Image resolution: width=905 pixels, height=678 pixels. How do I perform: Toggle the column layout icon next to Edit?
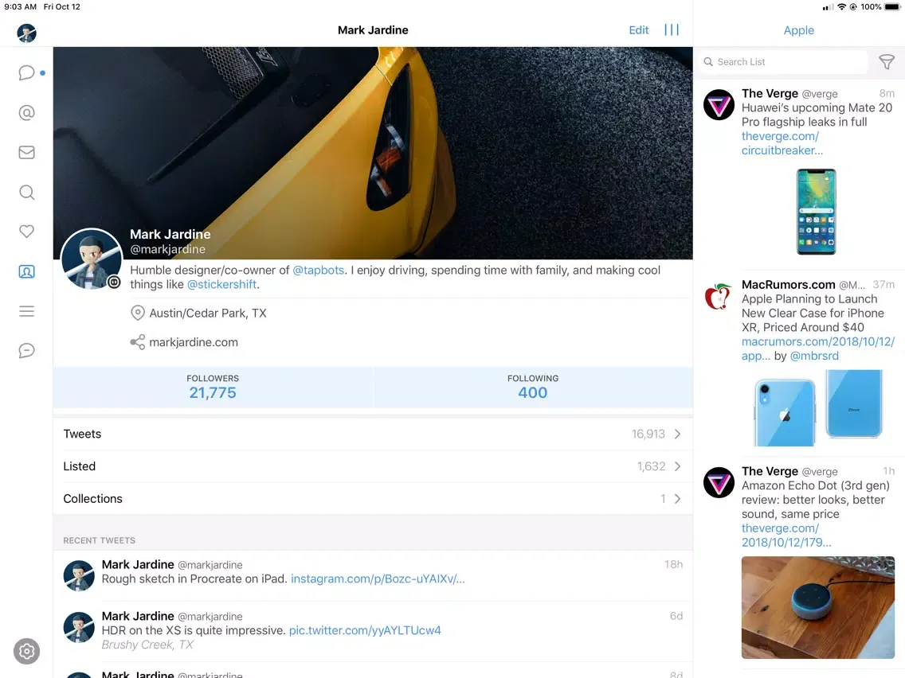click(672, 30)
